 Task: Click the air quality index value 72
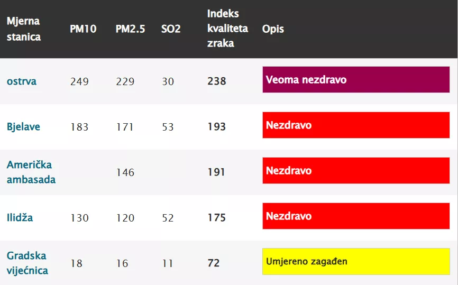[x=214, y=263]
